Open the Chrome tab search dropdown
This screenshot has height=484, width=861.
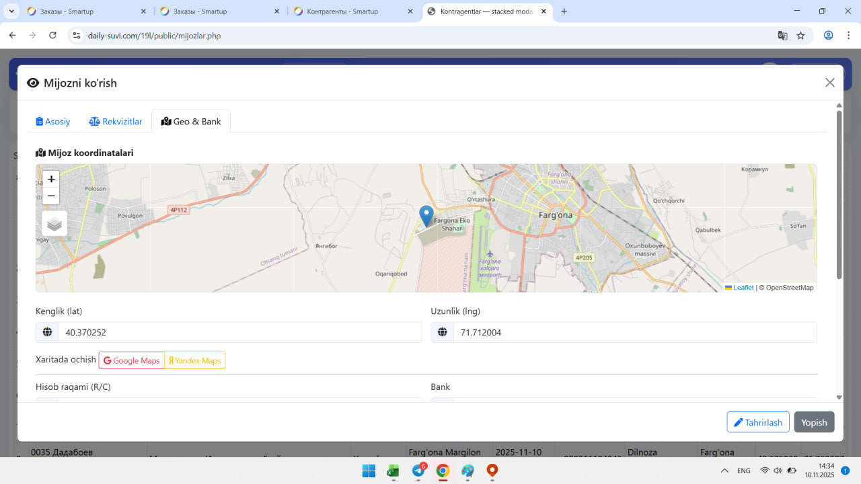click(x=12, y=11)
